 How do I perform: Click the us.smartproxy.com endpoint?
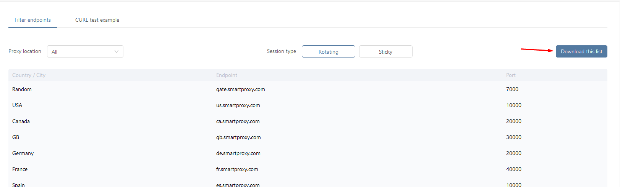tap(238, 105)
